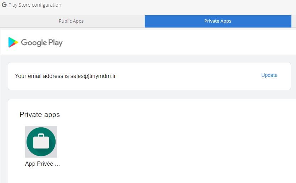
Task: Click the App Privée app name label
Action: [x=39, y=164]
